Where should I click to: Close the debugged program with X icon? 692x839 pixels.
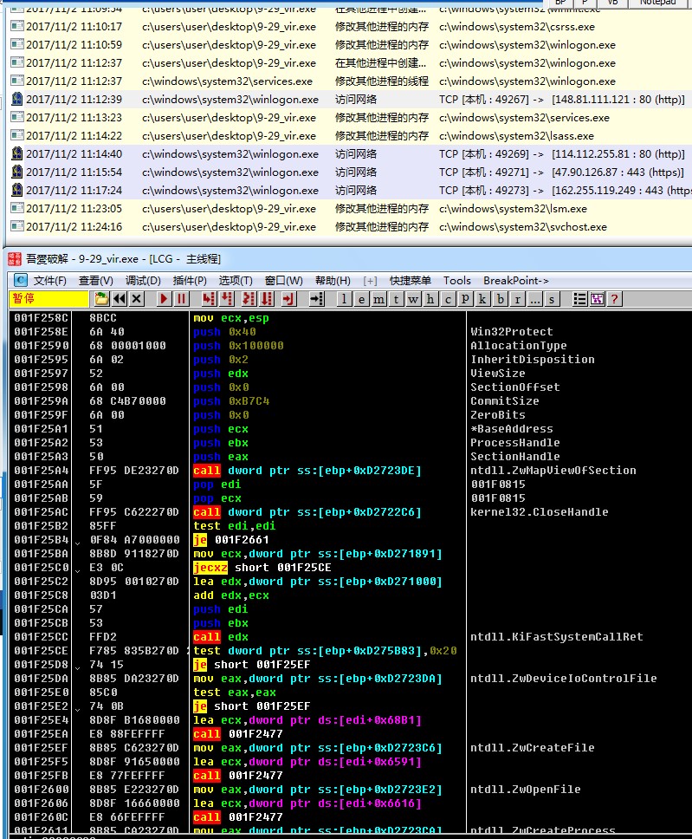tap(137, 299)
